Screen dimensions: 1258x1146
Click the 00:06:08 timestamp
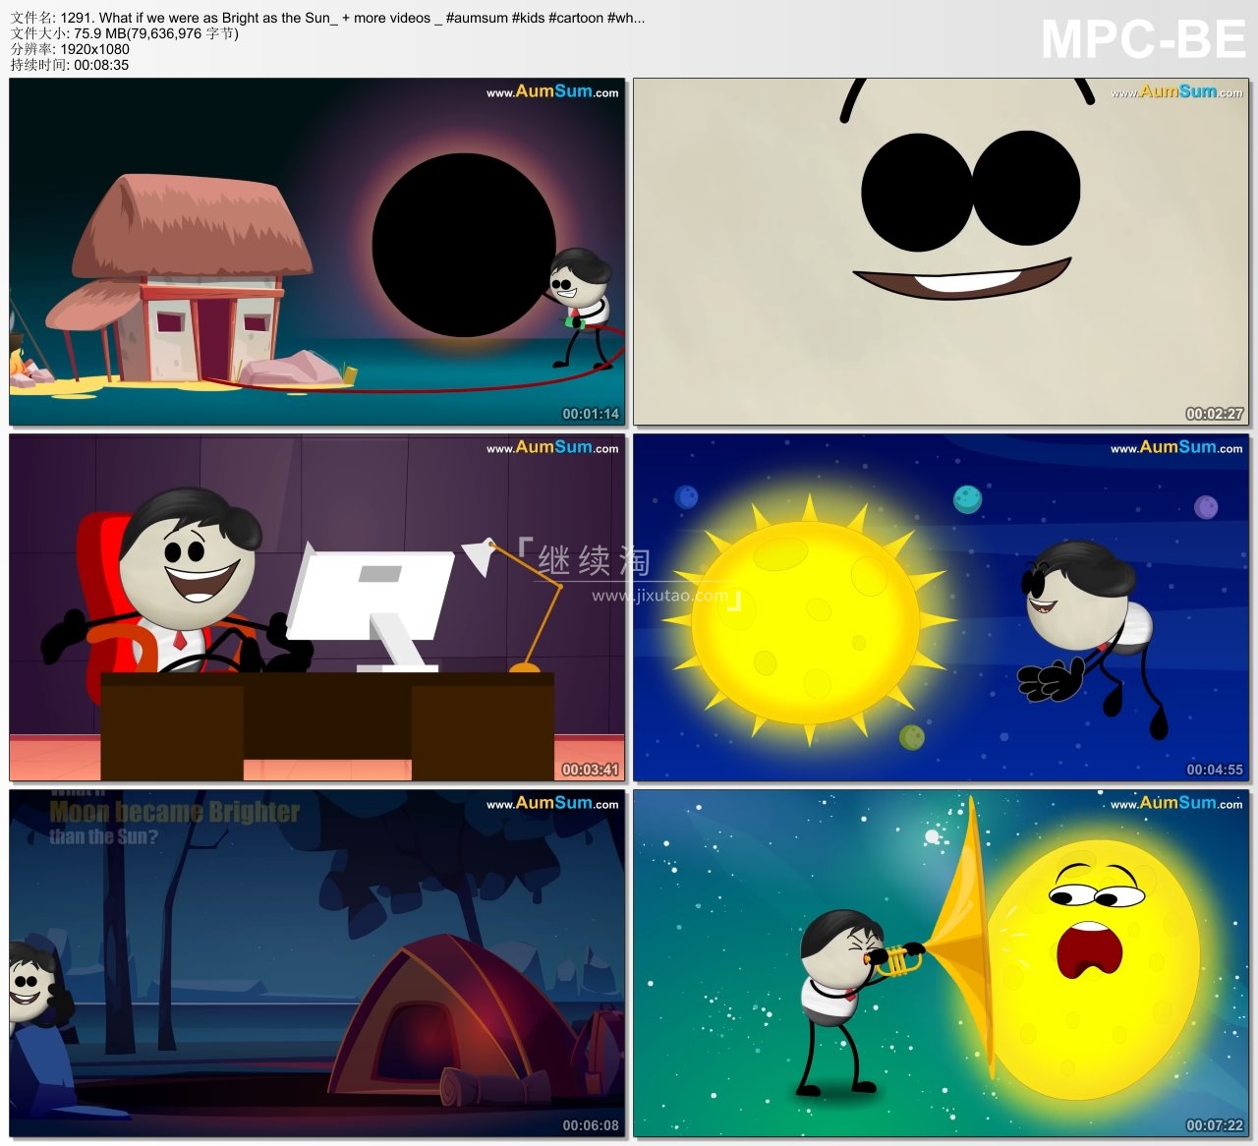pos(591,1125)
